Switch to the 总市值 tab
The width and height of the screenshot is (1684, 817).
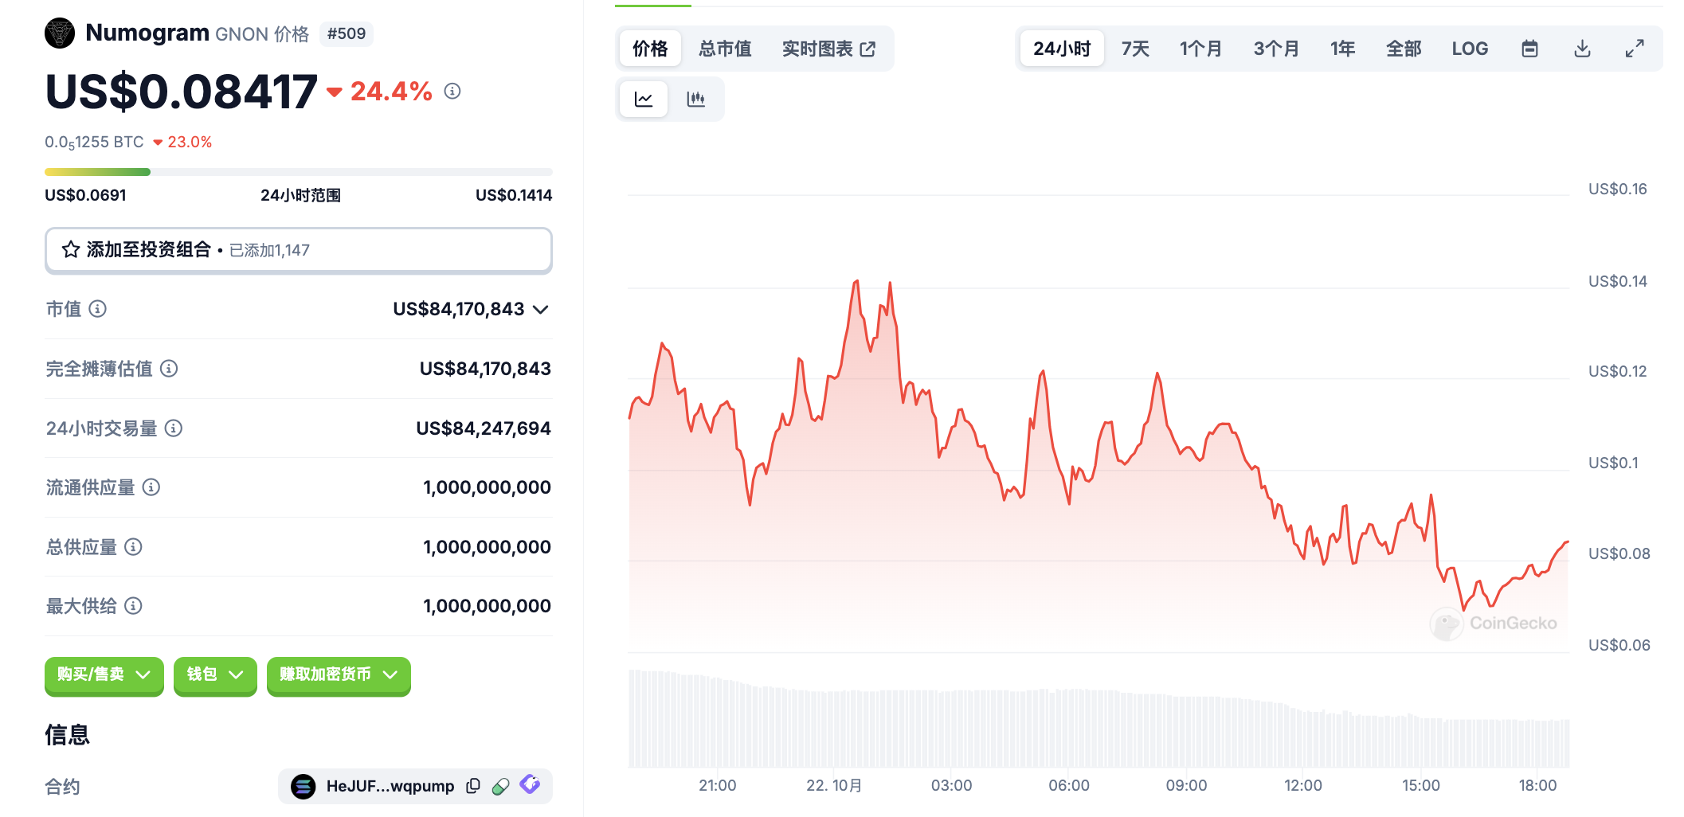click(725, 49)
